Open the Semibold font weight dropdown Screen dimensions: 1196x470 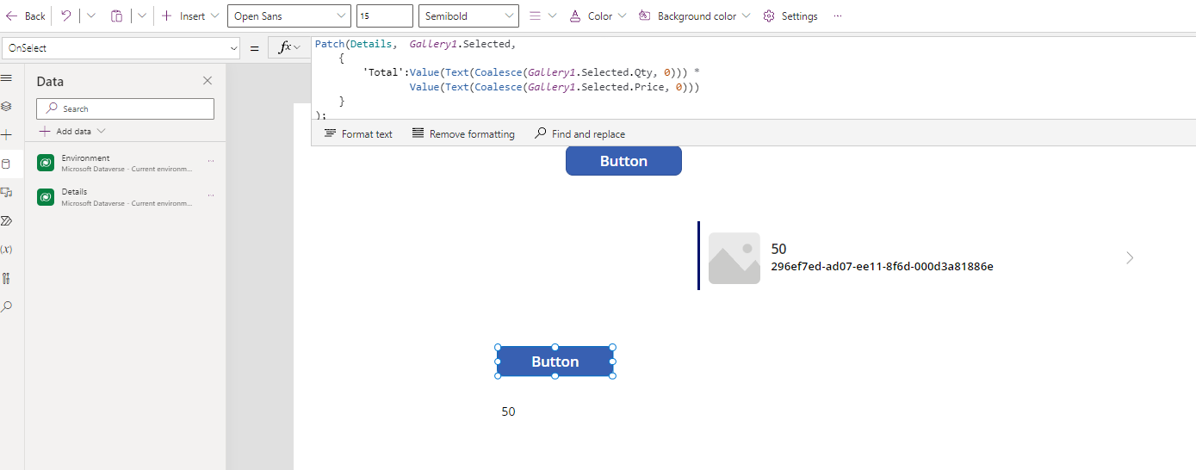468,15
